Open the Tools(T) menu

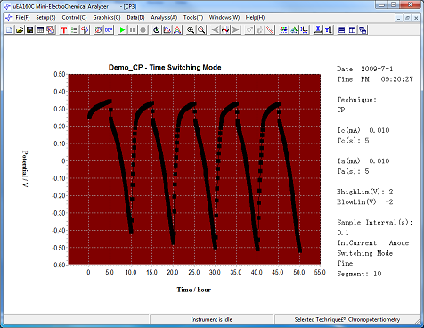click(193, 18)
